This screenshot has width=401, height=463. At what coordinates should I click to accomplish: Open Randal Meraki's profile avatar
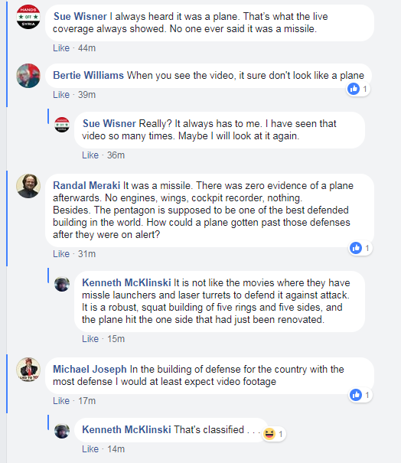pyautogui.click(x=28, y=186)
